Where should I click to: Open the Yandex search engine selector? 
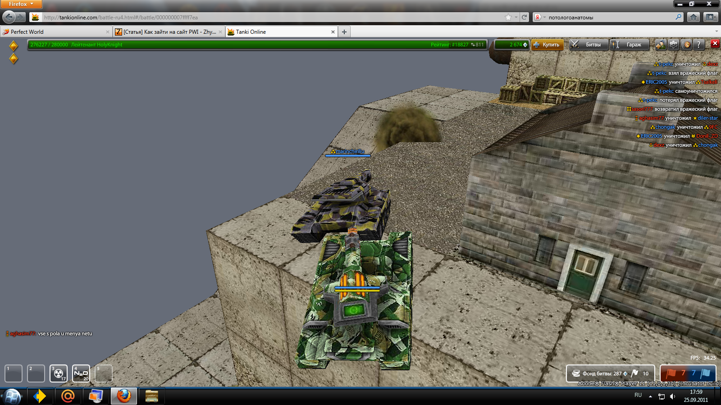(x=539, y=17)
